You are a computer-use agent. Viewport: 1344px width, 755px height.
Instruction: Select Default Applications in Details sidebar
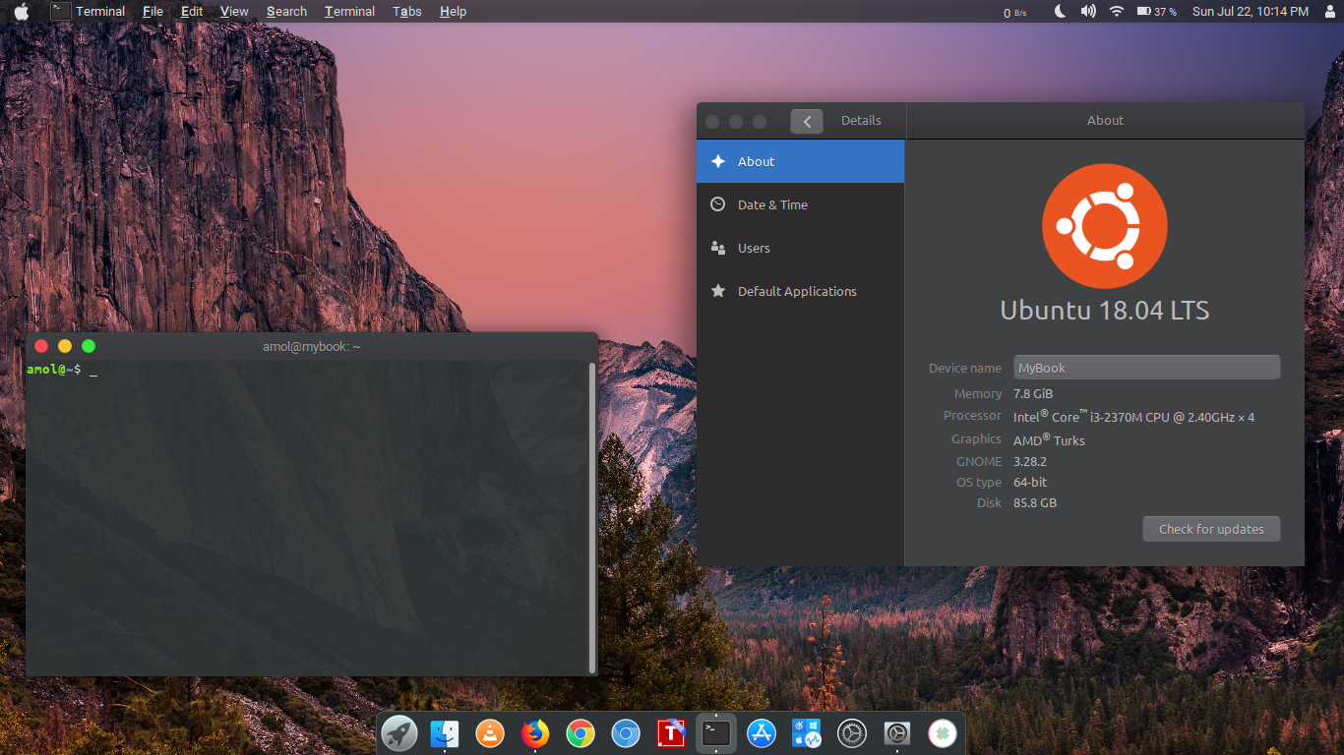800,291
